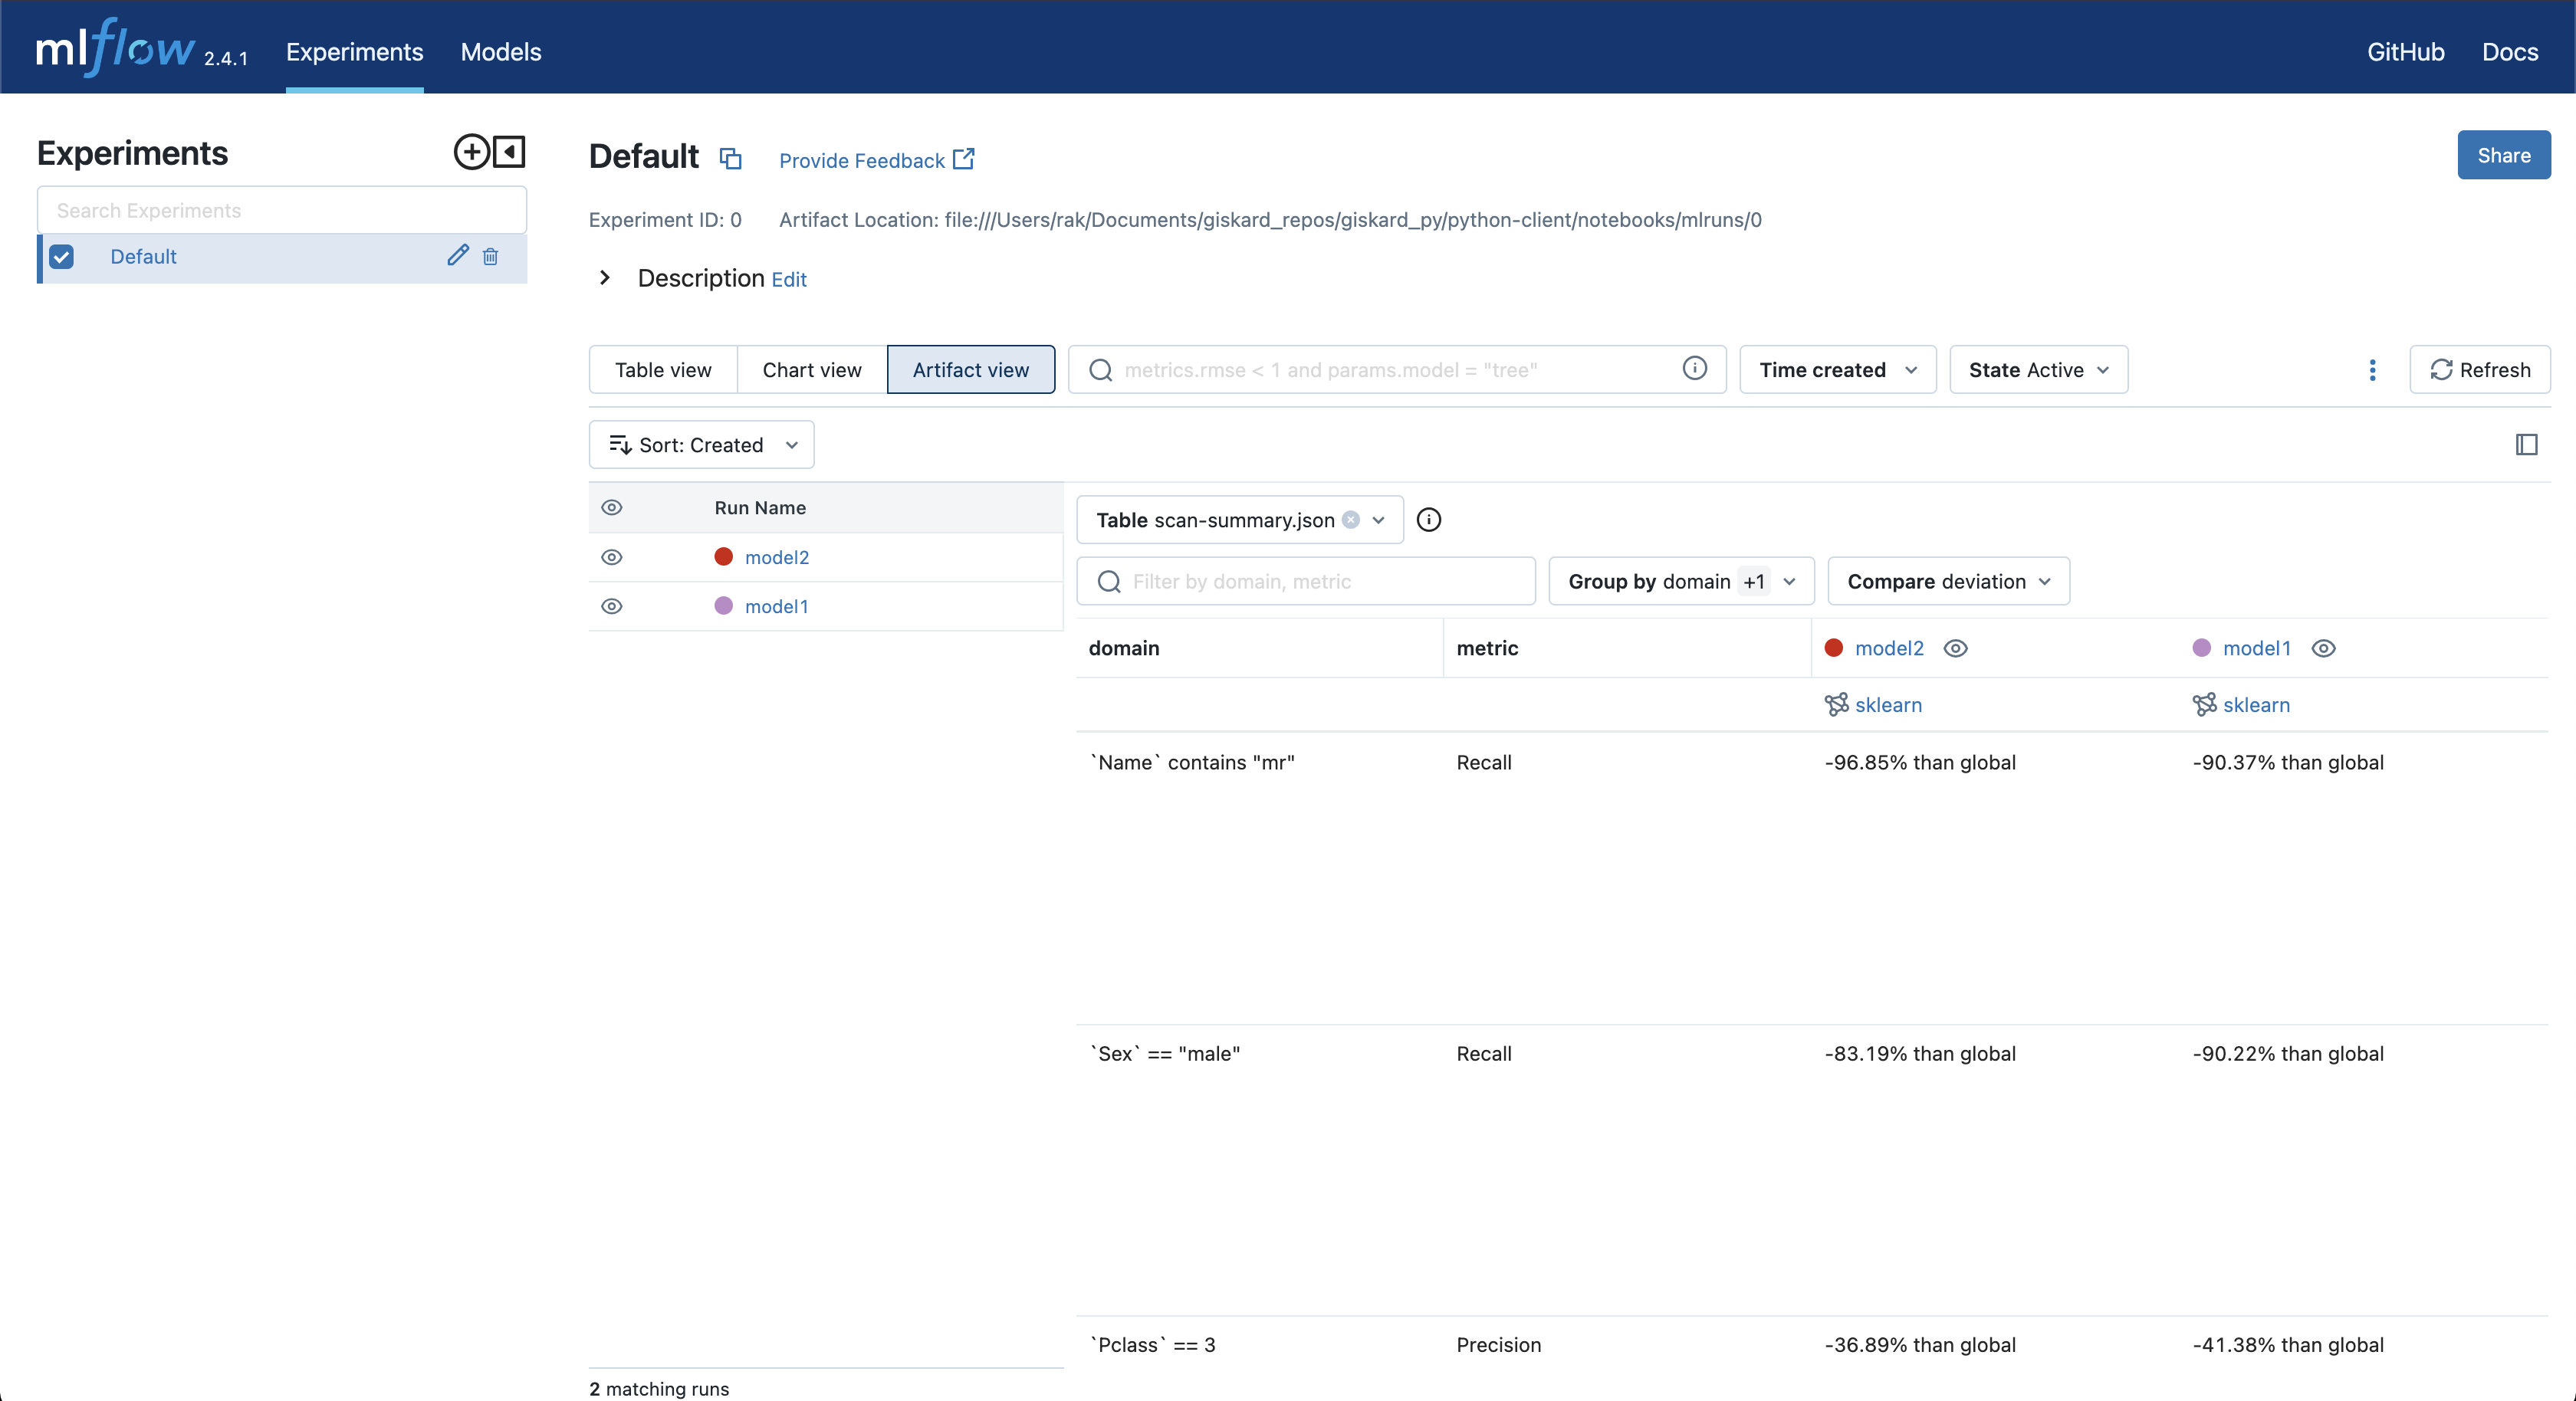This screenshot has height=1401, width=2576.
Task: Click the Run Name column header
Action: [760, 508]
